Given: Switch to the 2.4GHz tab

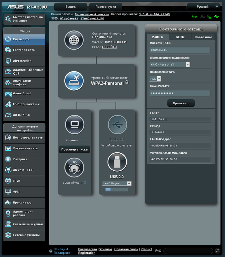Looking at the screenshot, I should point(157,37).
